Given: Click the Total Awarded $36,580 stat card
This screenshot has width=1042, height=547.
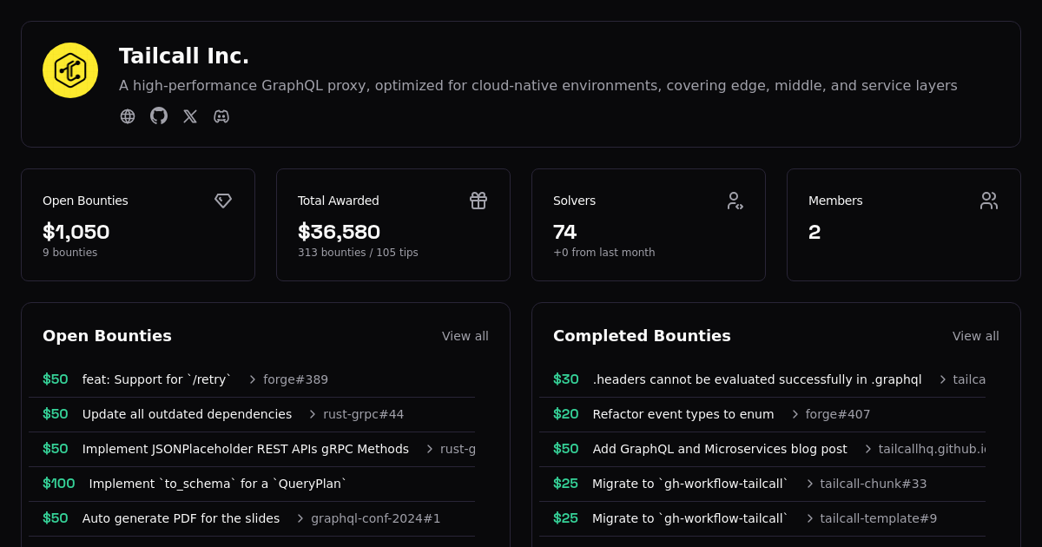Looking at the screenshot, I should tap(392, 225).
